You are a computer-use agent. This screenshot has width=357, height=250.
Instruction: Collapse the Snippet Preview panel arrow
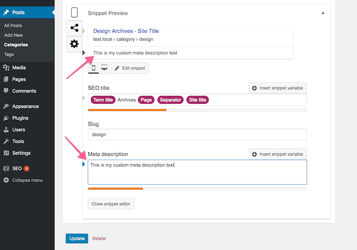tap(323, 13)
